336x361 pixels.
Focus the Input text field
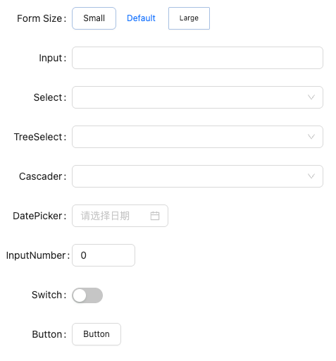[x=197, y=58]
